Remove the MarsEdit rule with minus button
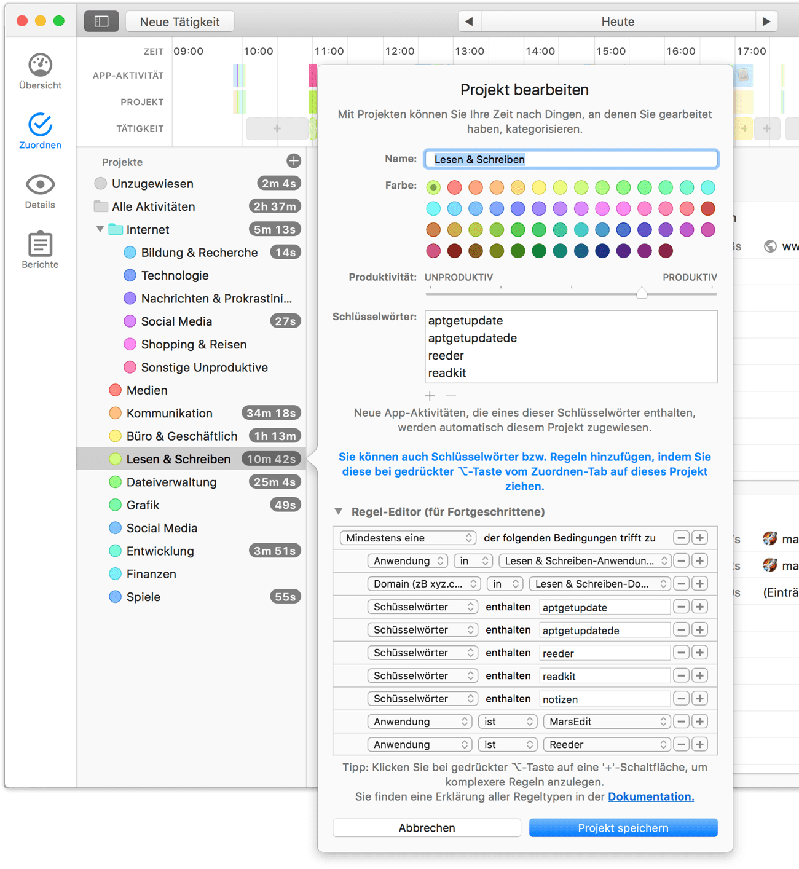The height and width of the screenshot is (869, 799). coord(681,722)
